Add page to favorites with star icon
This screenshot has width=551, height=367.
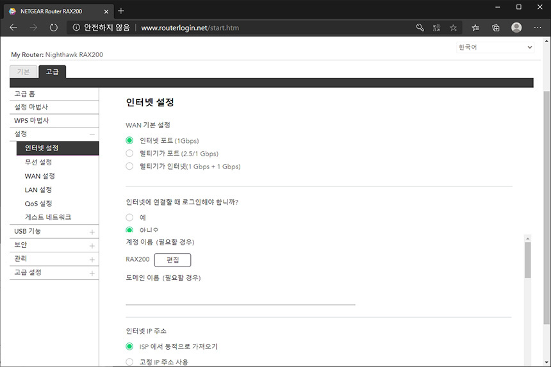click(454, 28)
